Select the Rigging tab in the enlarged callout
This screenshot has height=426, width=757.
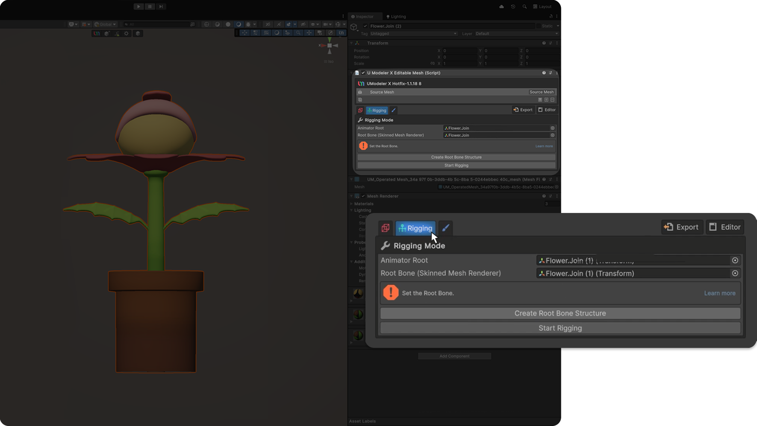(415, 228)
